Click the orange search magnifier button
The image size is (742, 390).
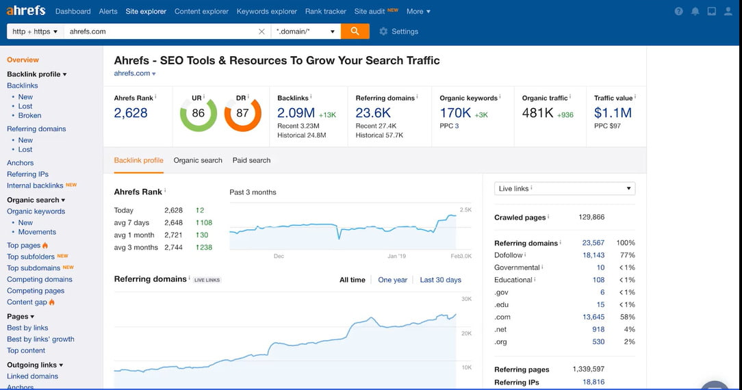(x=355, y=31)
